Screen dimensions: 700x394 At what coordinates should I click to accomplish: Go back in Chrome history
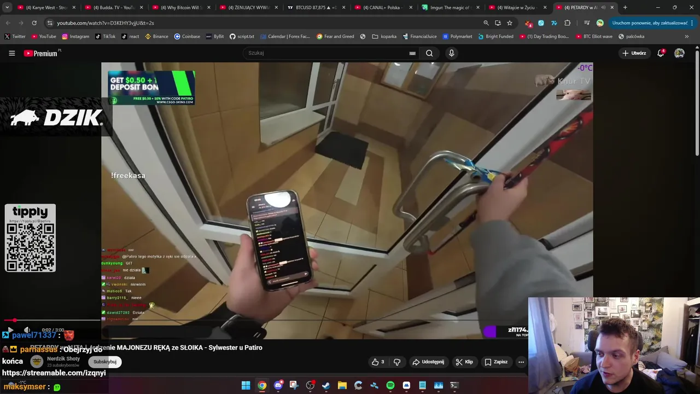pyautogui.click(x=8, y=23)
